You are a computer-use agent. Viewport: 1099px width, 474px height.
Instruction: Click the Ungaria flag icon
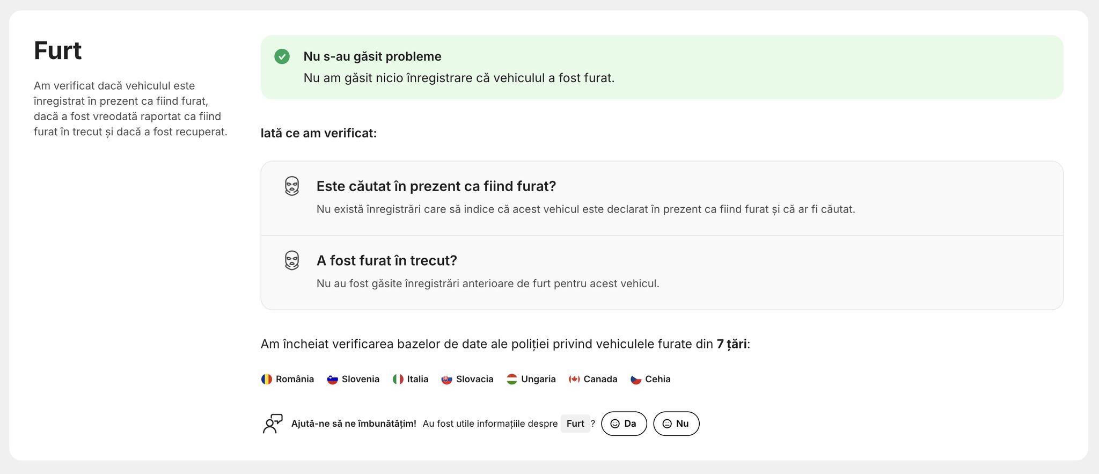(x=512, y=379)
